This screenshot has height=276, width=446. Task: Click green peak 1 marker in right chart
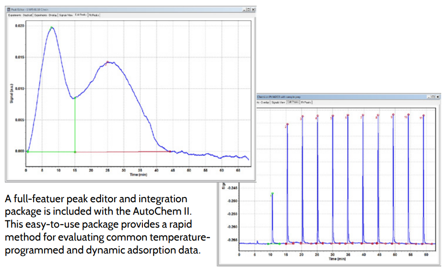(x=272, y=194)
